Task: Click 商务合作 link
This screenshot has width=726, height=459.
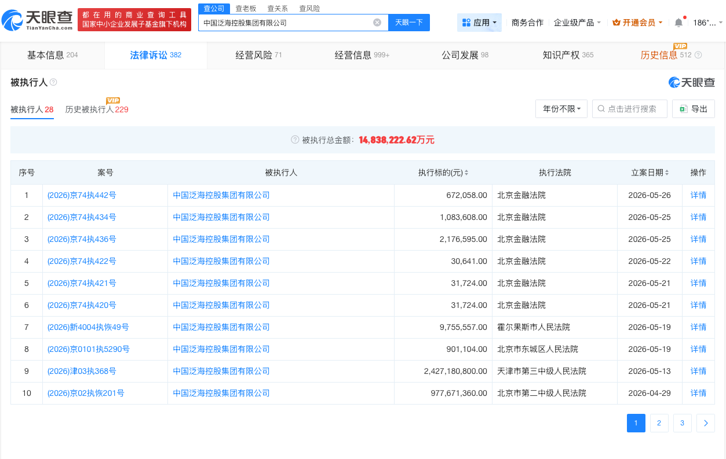Action: tap(527, 23)
